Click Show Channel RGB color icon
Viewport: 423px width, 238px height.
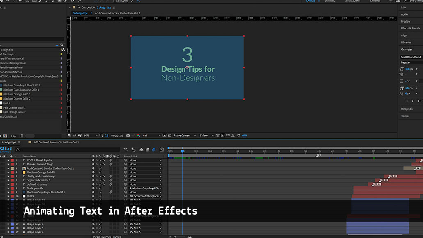(x=138, y=136)
